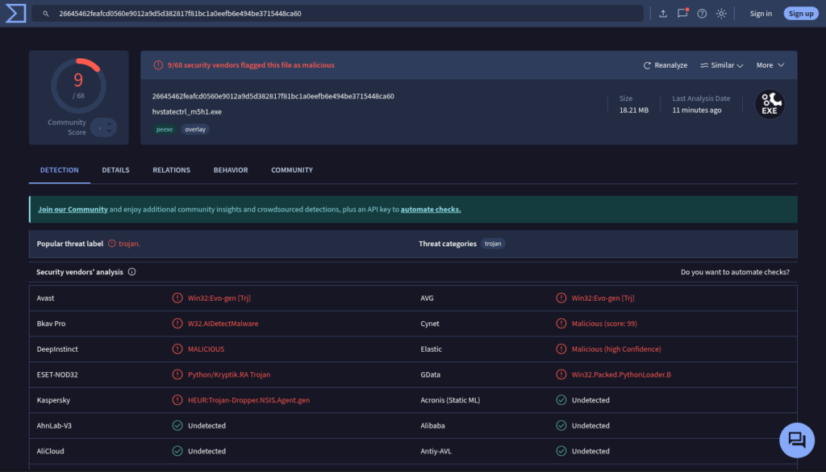Screen dimensions: 826x472
Task: Click the EXE file type icon
Action: point(770,104)
